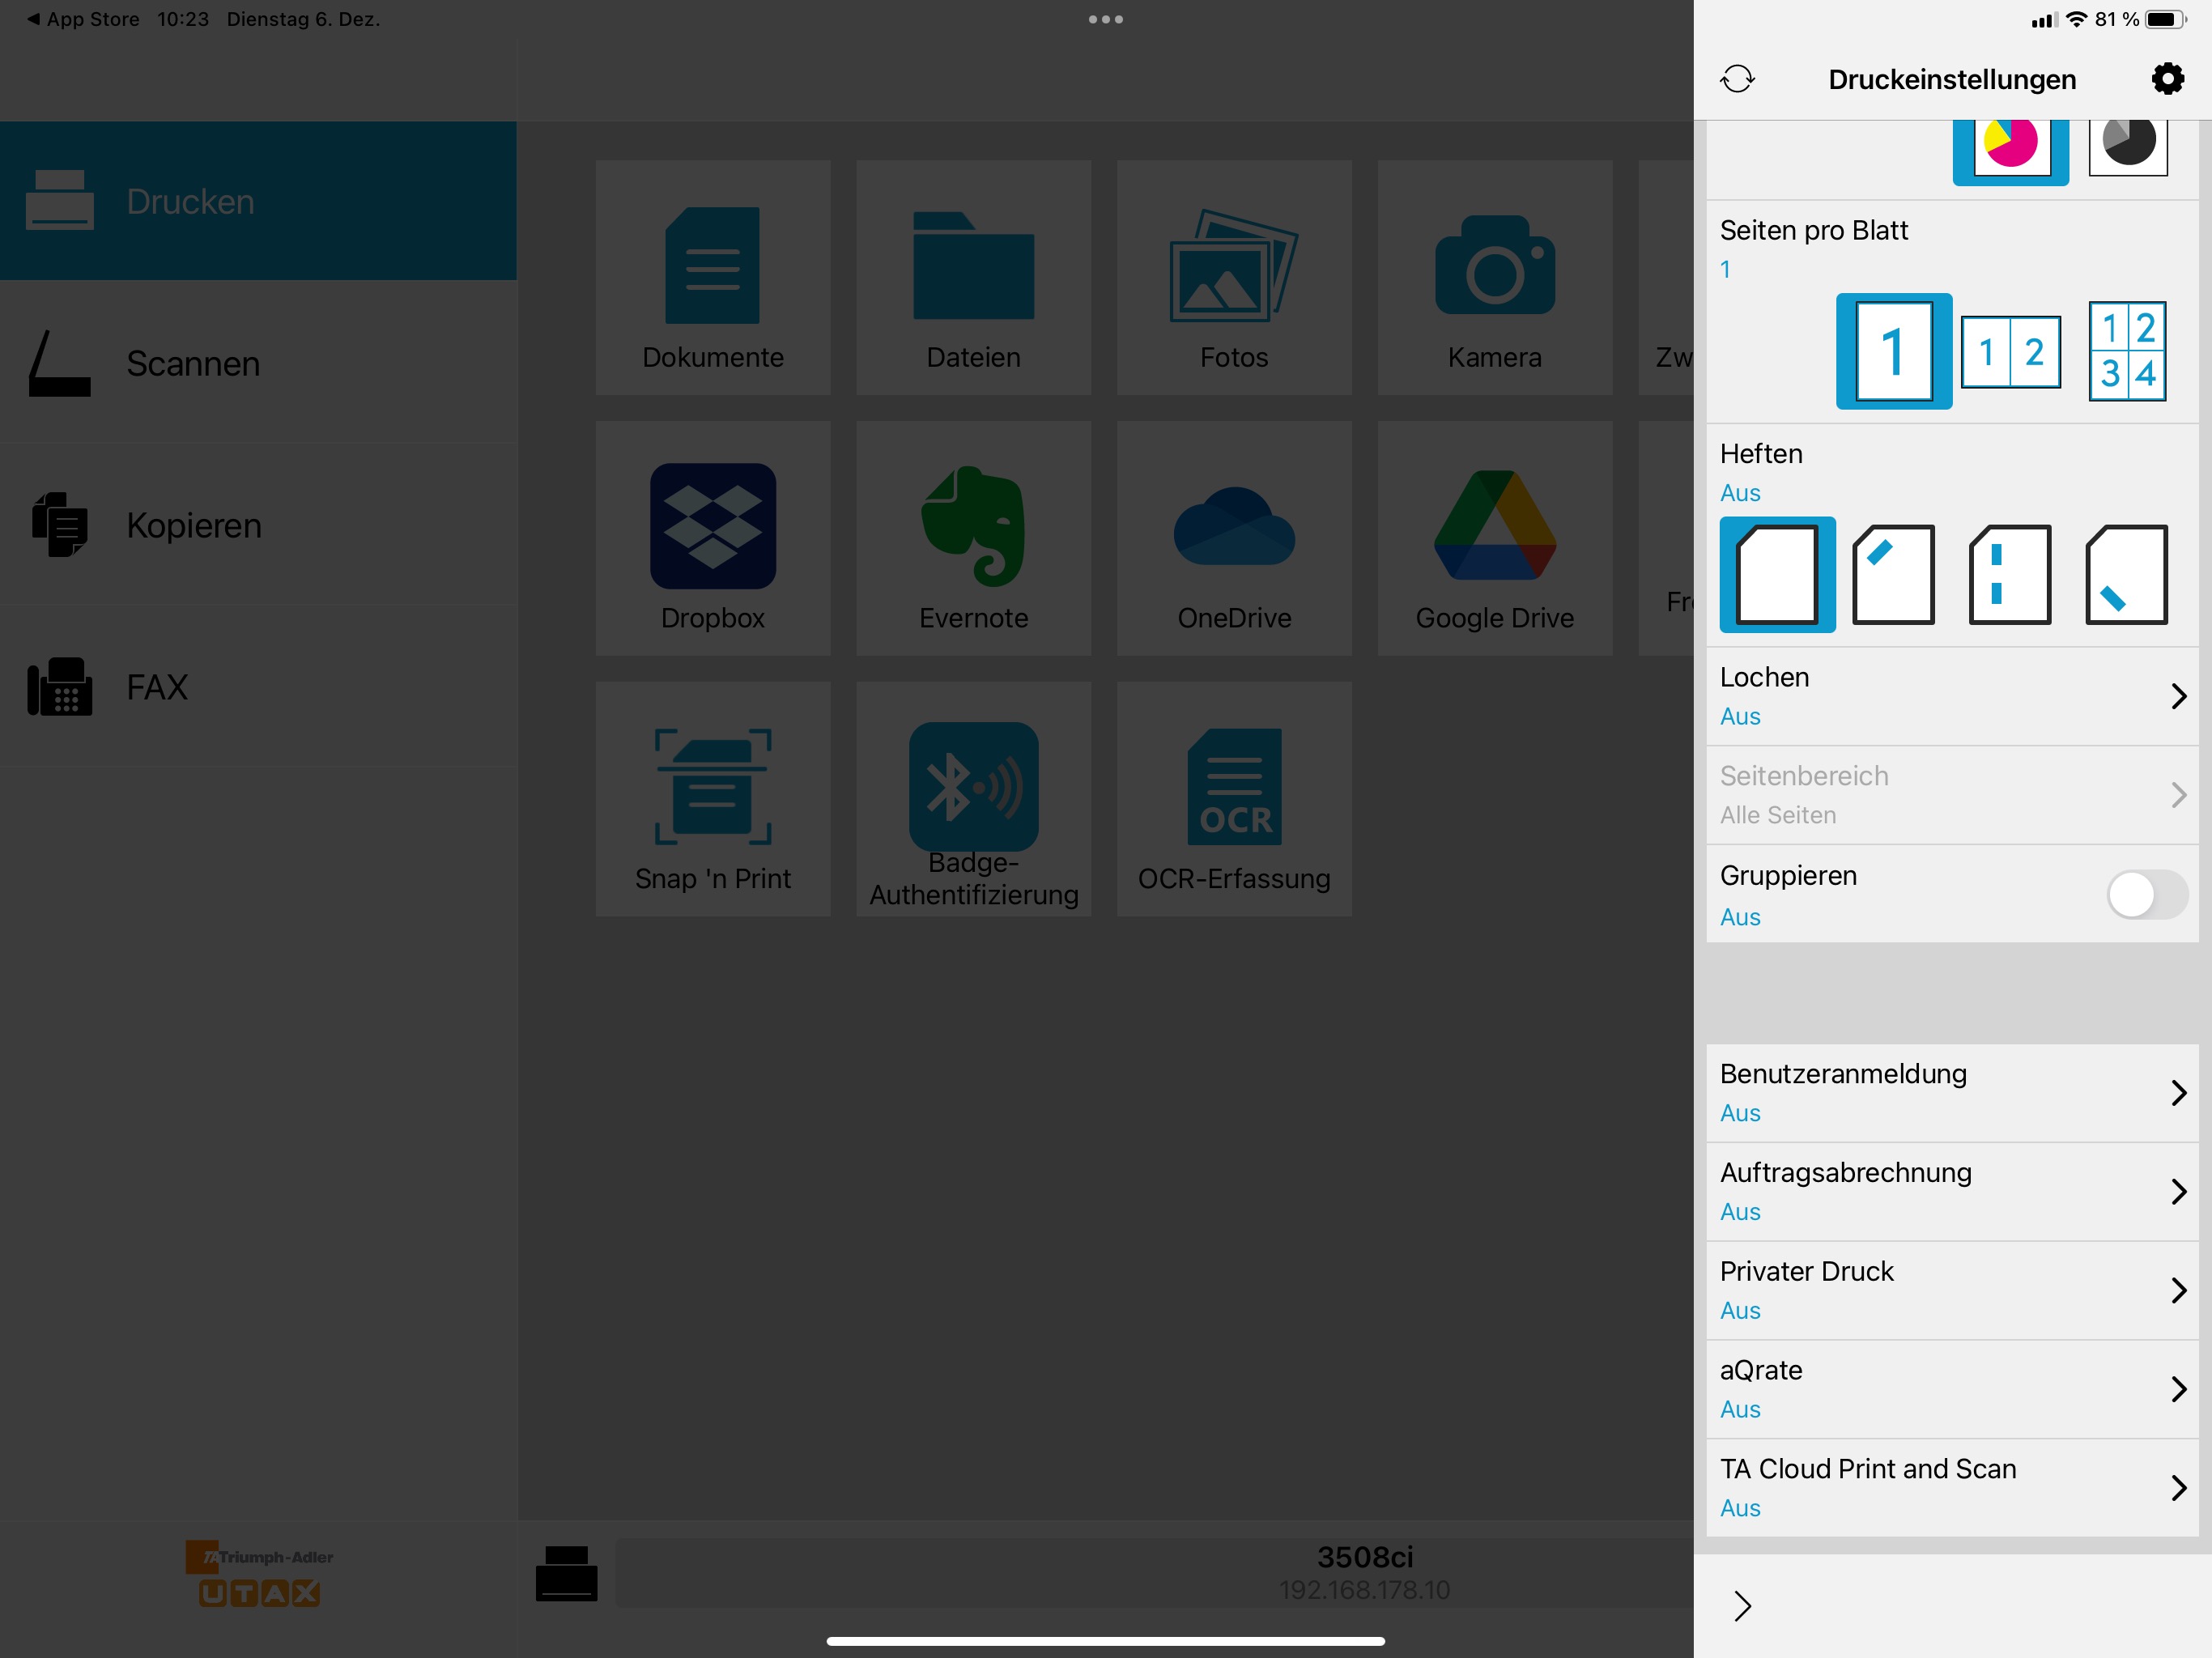Select the Drucken sidebar item
The image size is (2212, 1658).
tap(258, 201)
